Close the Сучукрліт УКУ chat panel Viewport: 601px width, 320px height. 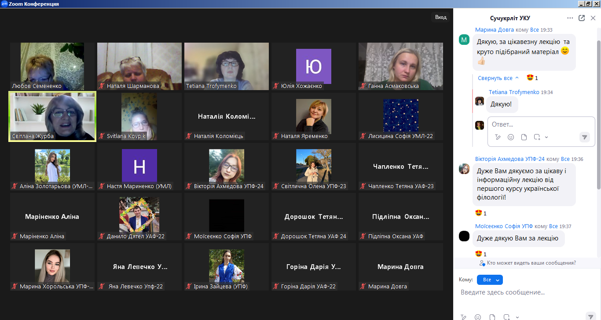pos(593,18)
